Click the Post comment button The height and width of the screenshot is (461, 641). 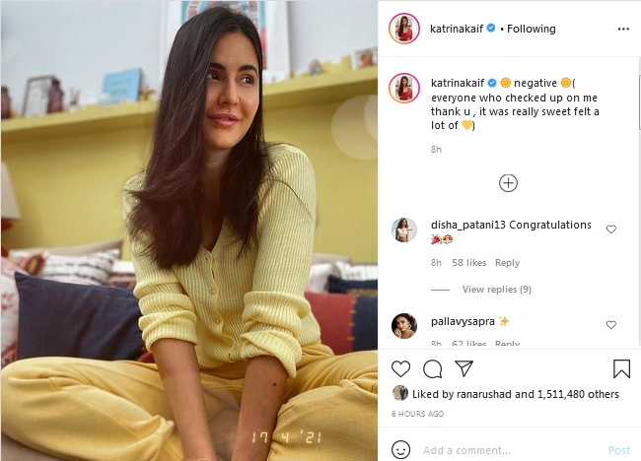(x=619, y=450)
